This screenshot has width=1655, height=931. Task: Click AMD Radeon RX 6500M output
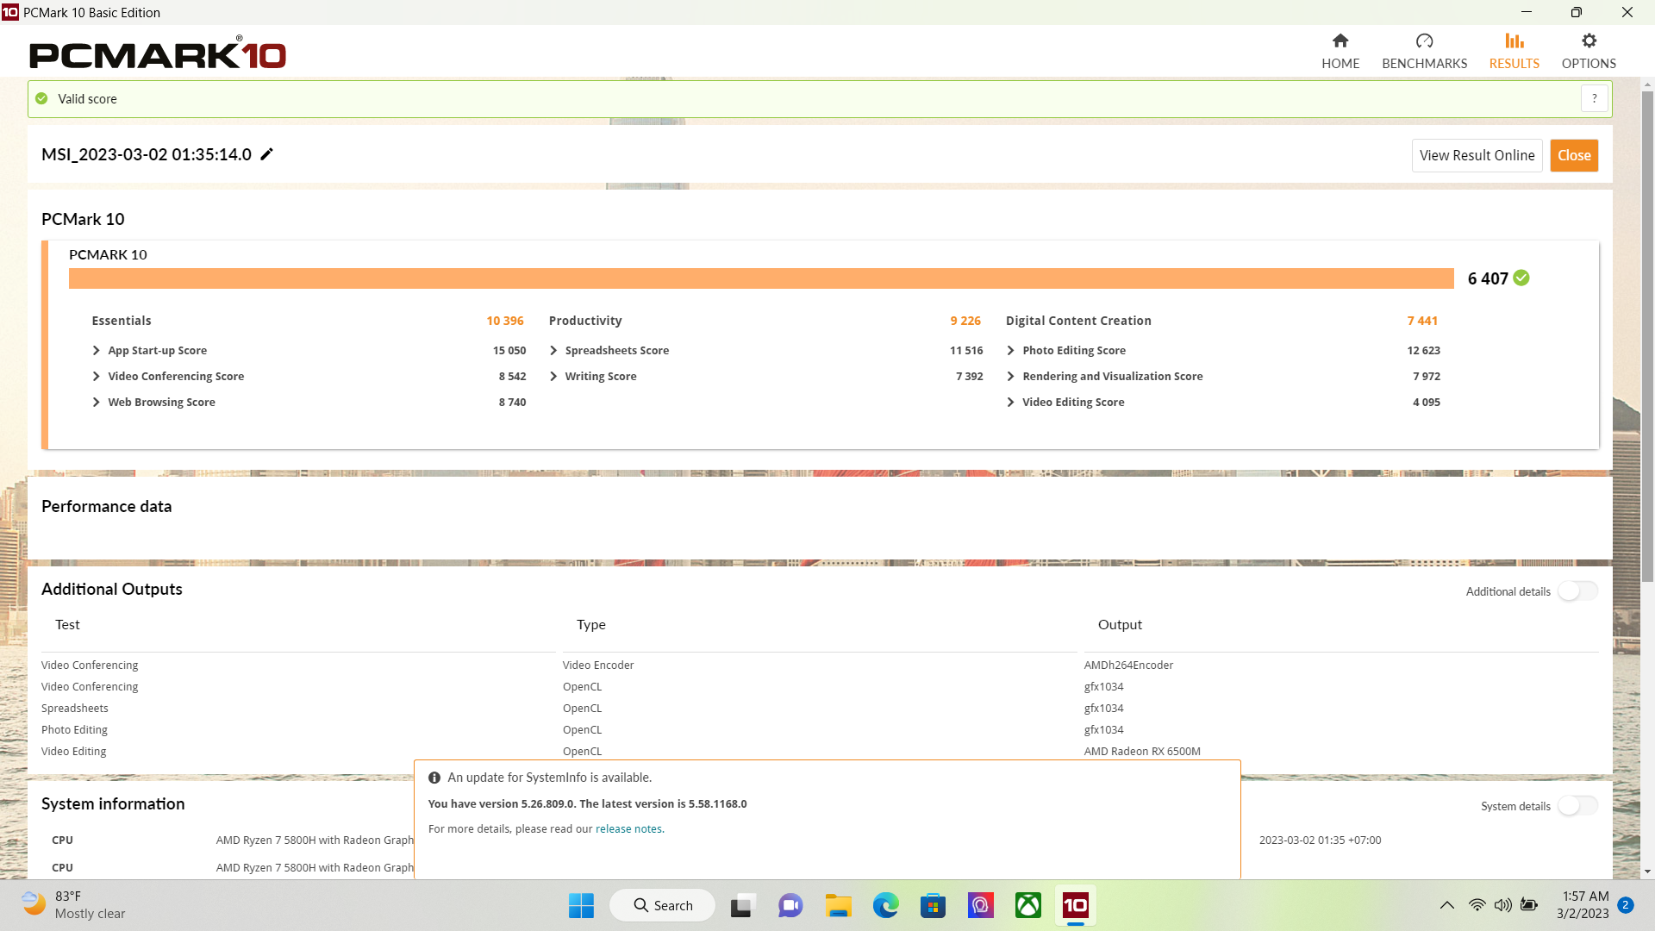[1142, 752]
